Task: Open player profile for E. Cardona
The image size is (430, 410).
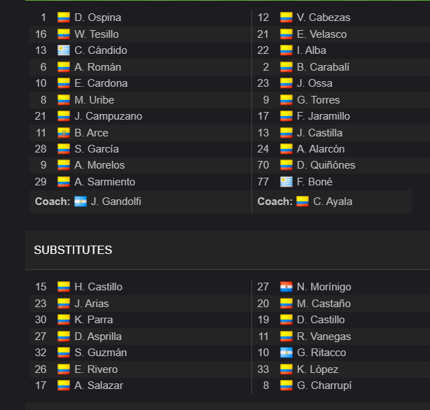Action: 101,83
